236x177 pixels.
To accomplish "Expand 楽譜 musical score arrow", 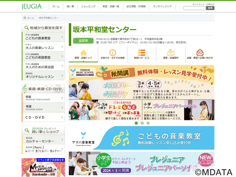I will (62, 108).
